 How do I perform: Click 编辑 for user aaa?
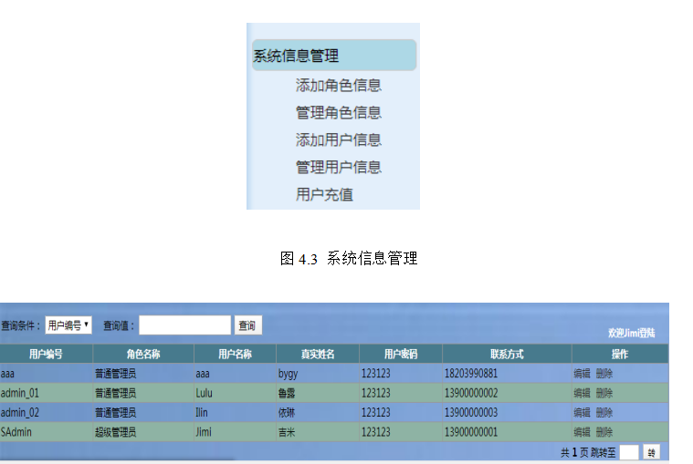[582, 374]
